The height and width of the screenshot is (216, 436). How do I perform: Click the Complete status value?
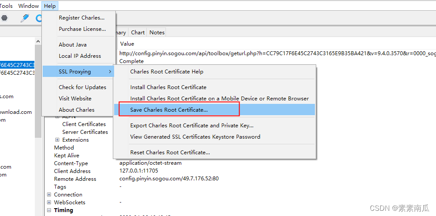132,61
